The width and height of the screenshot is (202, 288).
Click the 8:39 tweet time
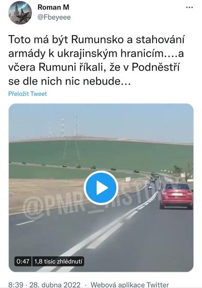coord(16,285)
